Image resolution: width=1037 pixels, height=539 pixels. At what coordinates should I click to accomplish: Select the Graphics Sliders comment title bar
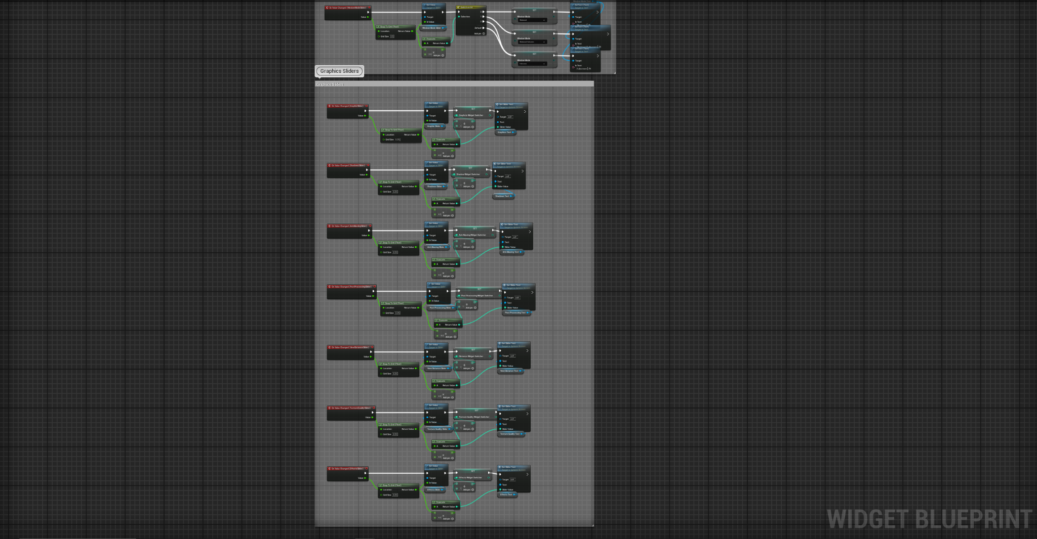click(454, 84)
